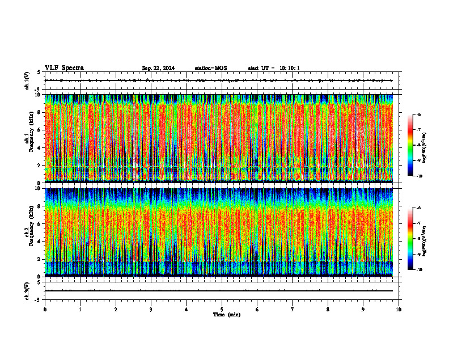Click the "8" kHz tick on ch.2 frequency axis
Screen dimensions: 449x347
(x=40, y=206)
